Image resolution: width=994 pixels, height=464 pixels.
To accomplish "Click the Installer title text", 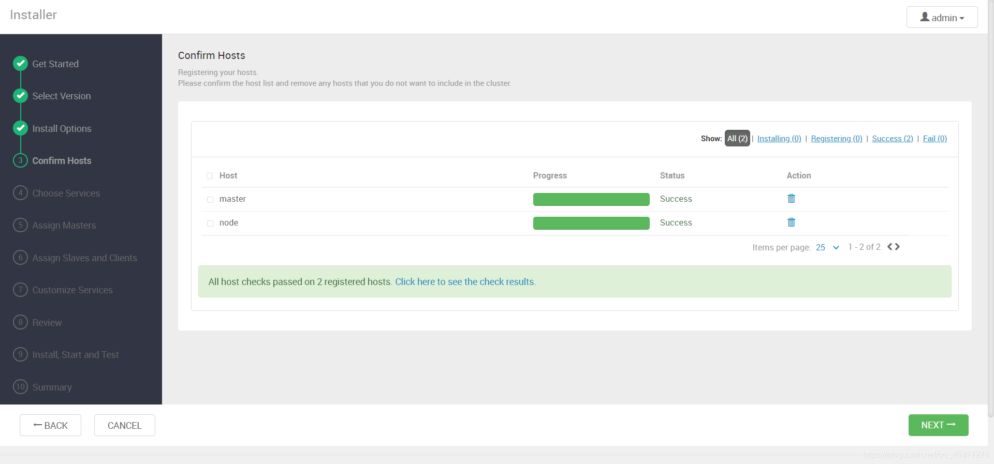I will pos(34,15).
